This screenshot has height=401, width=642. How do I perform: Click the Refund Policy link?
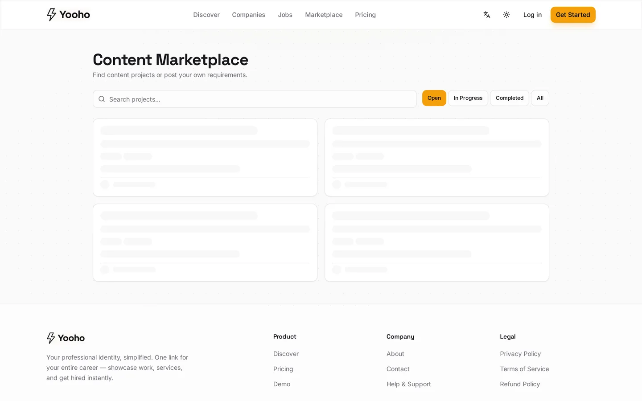520,384
